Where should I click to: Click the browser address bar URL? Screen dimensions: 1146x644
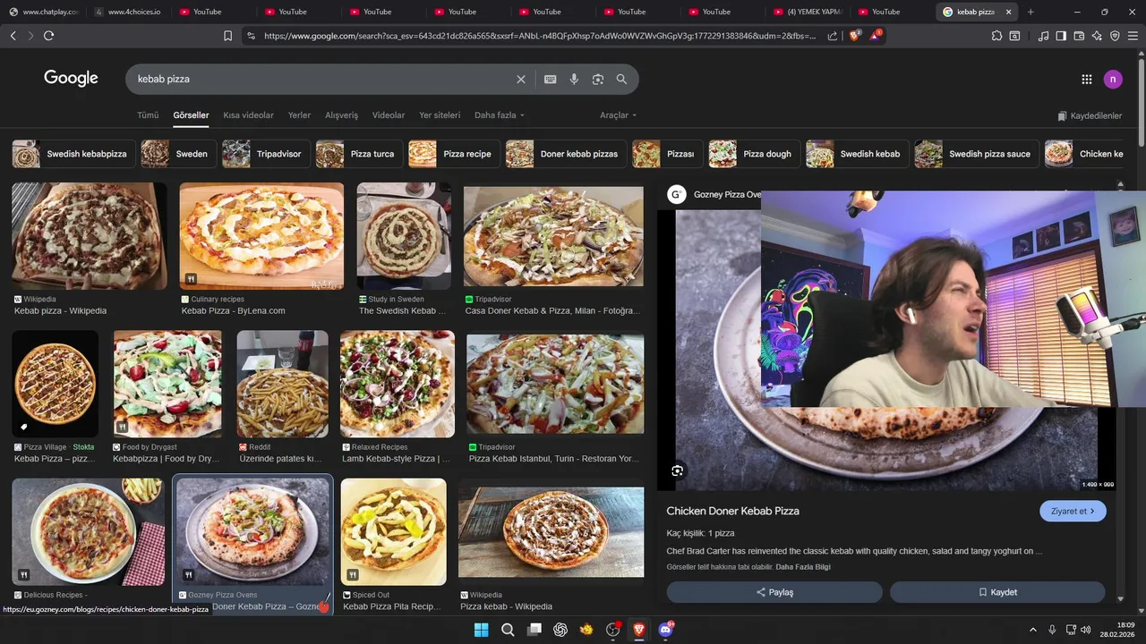[x=540, y=36]
